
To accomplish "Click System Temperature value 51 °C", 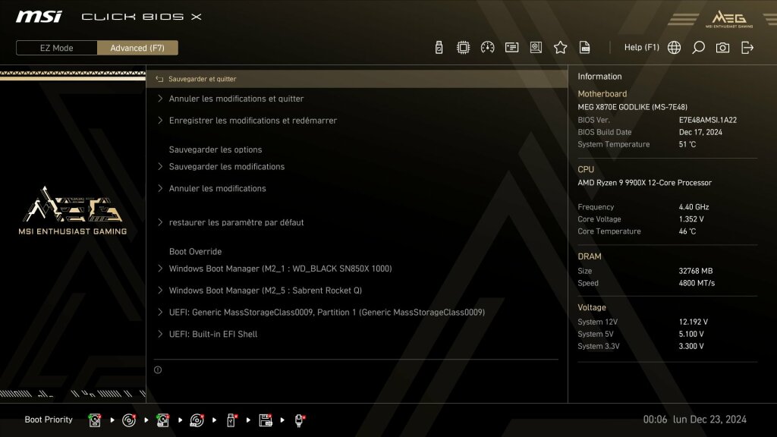I will pos(687,144).
